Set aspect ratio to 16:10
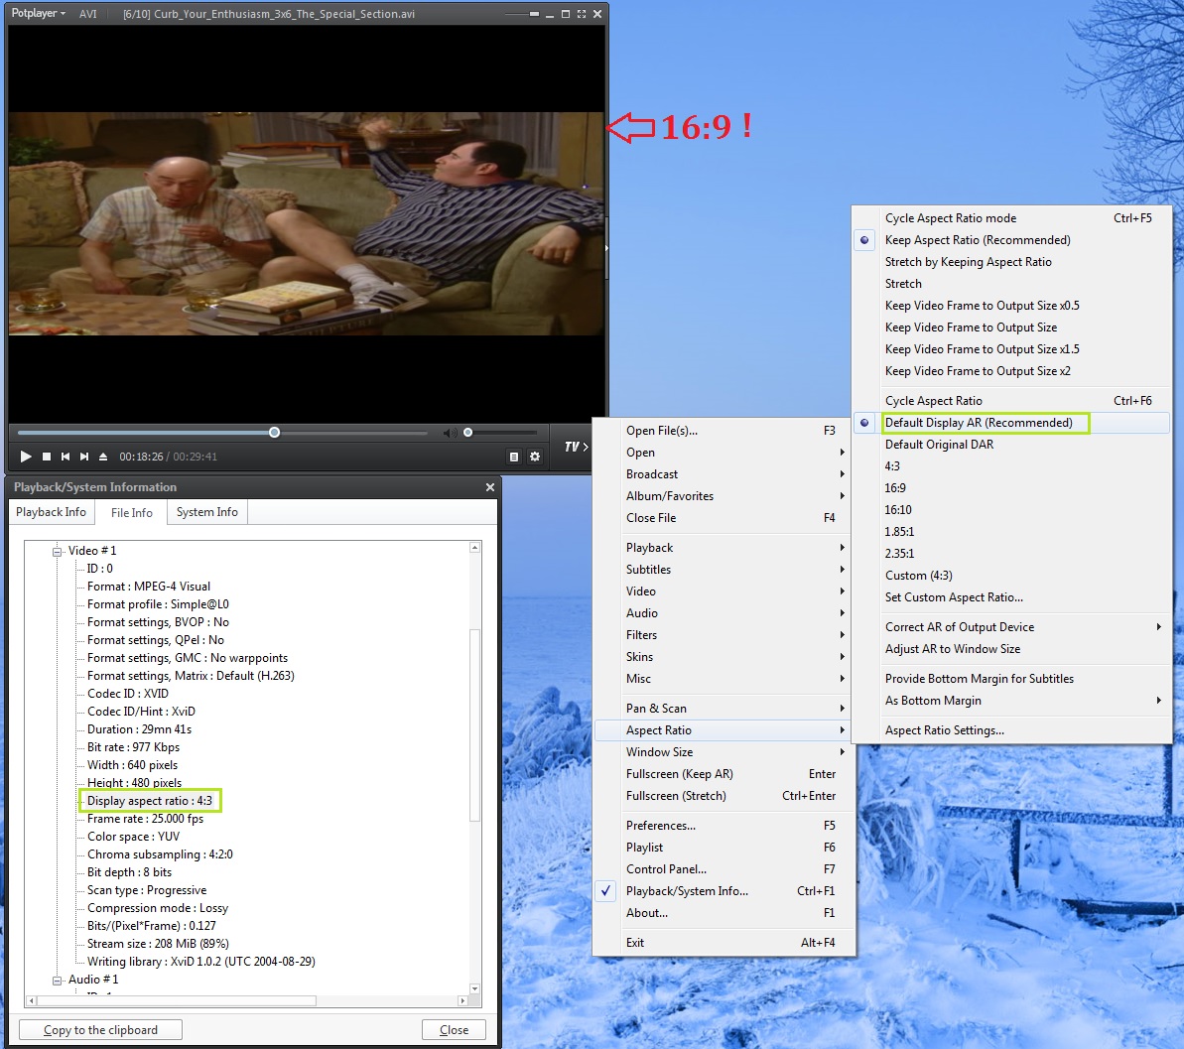 click(x=1012, y=510)
